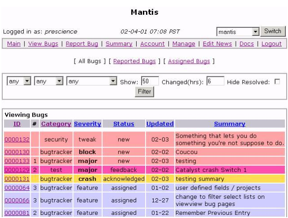Image resolution: width=288 pixels, height=218 pixels.
Task: Click 'Coucou' summary text
Action: pos(187,152)
